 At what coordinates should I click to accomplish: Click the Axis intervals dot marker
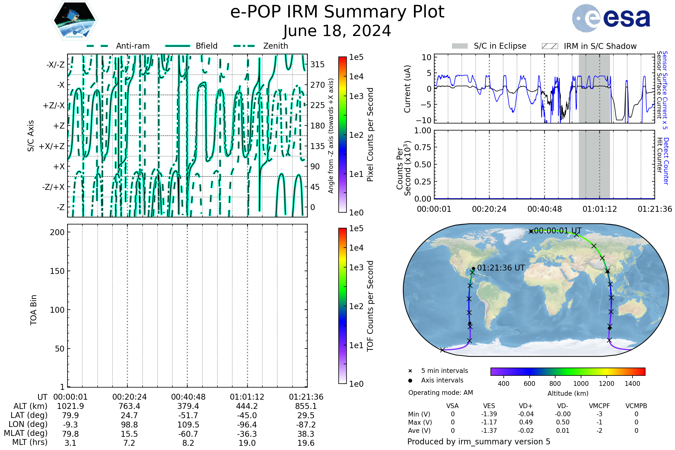410,381
